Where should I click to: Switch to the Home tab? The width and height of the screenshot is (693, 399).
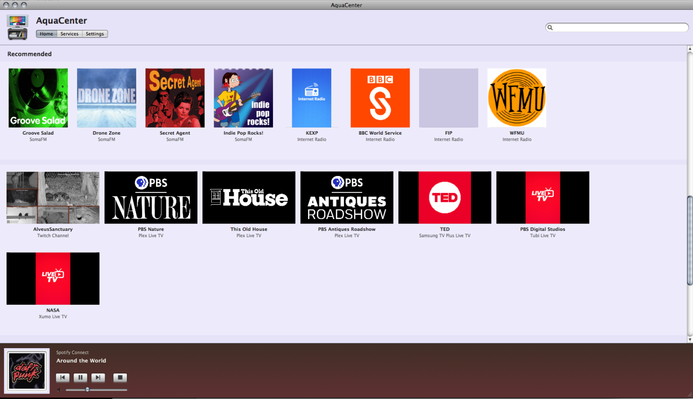(x=46, y=34)
